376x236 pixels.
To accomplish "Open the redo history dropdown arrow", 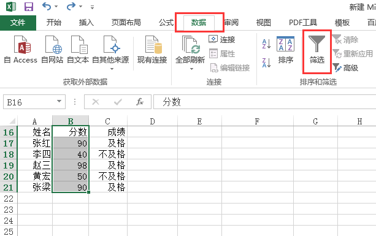I will [x=81, y=7].
